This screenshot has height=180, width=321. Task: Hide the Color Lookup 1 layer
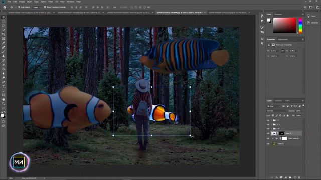(268, 138)
